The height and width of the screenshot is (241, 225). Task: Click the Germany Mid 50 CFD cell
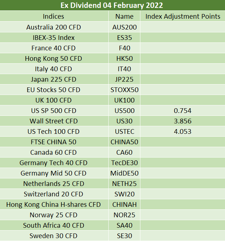54,173
